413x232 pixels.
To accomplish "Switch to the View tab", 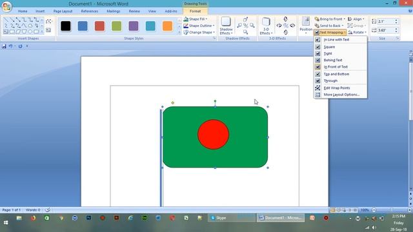I will pos(152,12).
